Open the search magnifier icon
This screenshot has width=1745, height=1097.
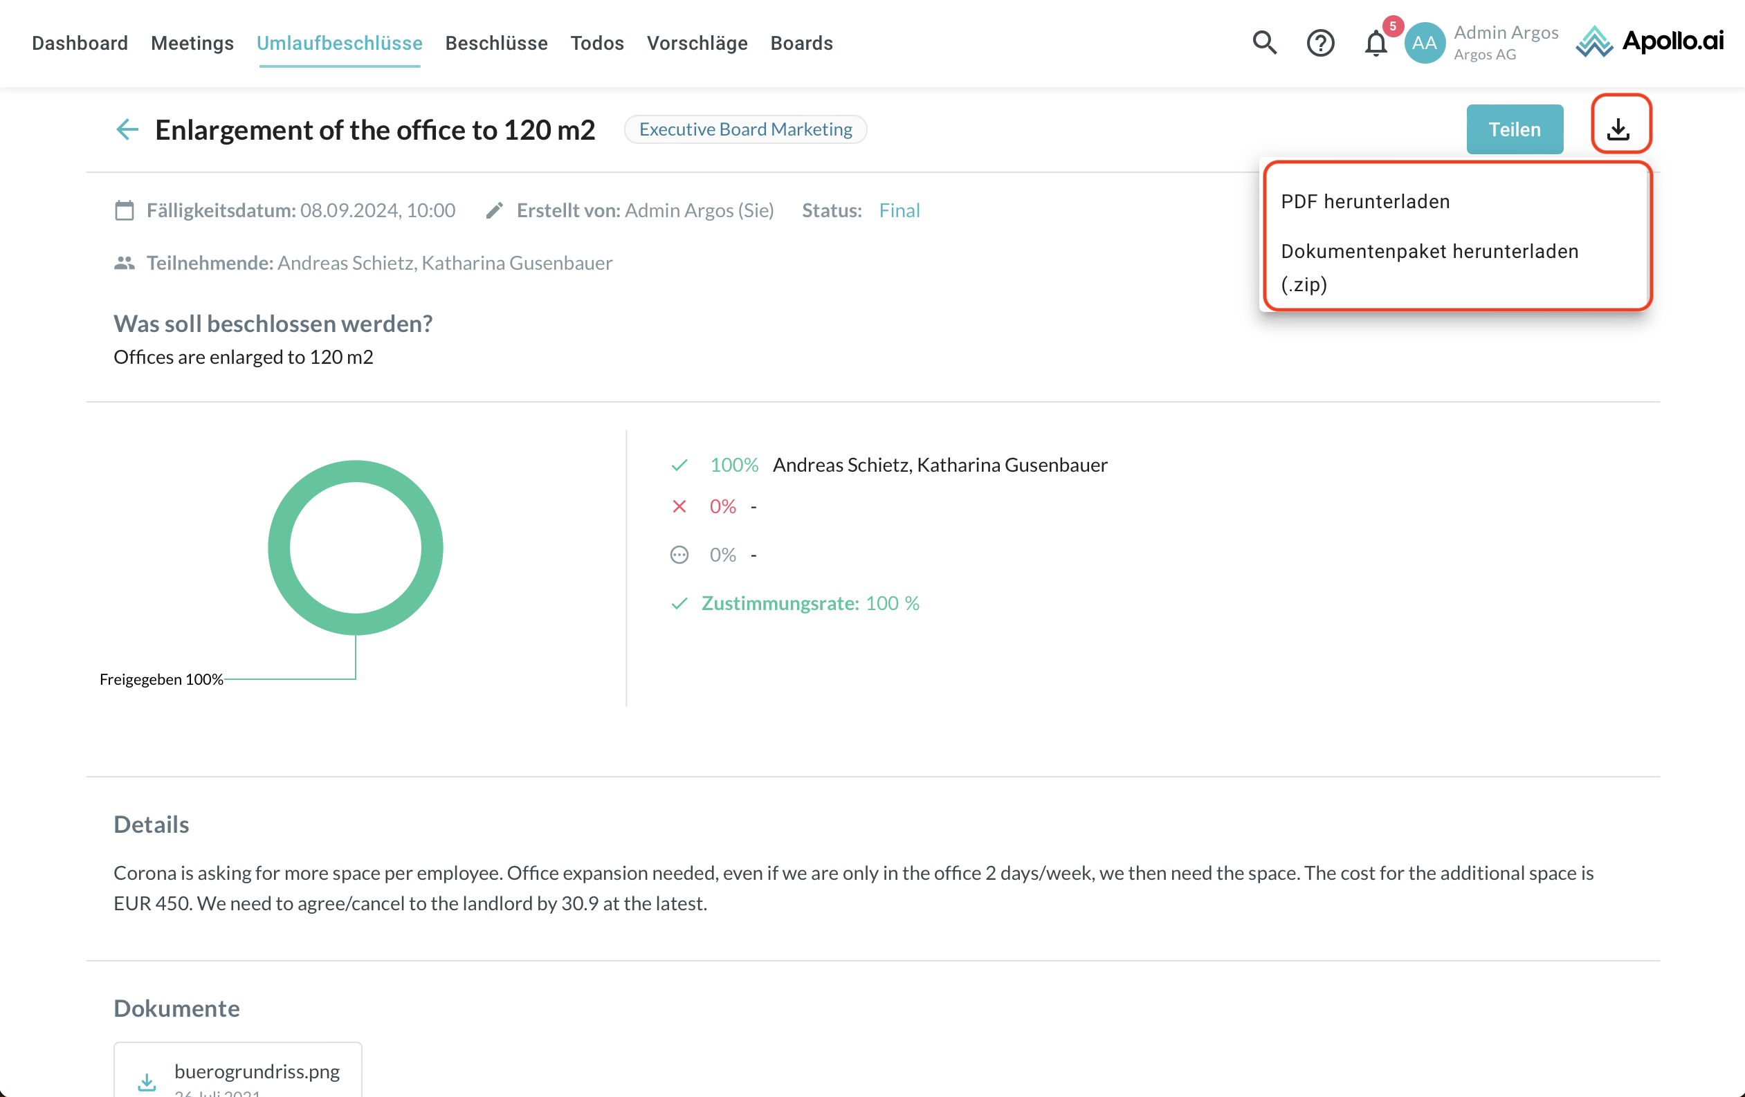(x=1264, y=43)
